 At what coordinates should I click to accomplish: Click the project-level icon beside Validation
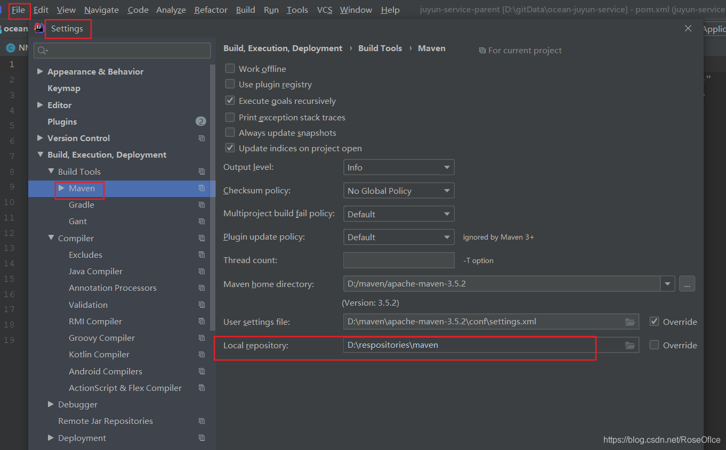point(201,305)
